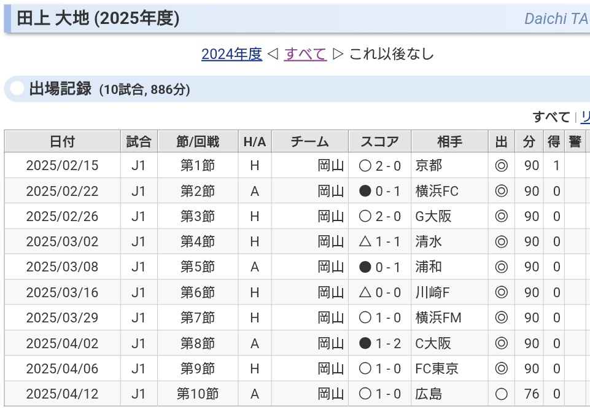The height and width of the screenshot is (409, 590).
Task: Click the partially visible リ link beside すべて filter
Action: click(x=585, y=117)
